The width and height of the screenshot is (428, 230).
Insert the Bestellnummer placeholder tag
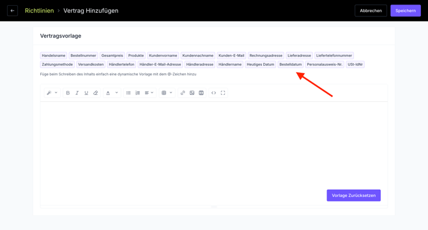pos(83,55)
